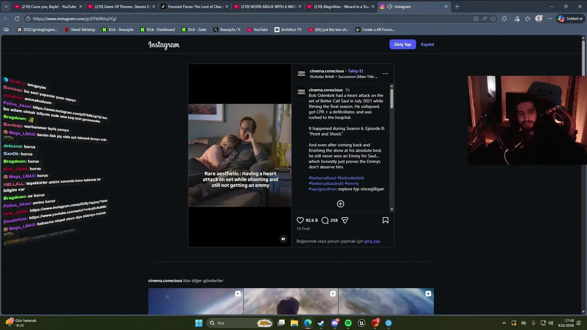The image size is (587, 330).
Task: Open Shard Tabletop bookmark
Action: coord(79,30)
